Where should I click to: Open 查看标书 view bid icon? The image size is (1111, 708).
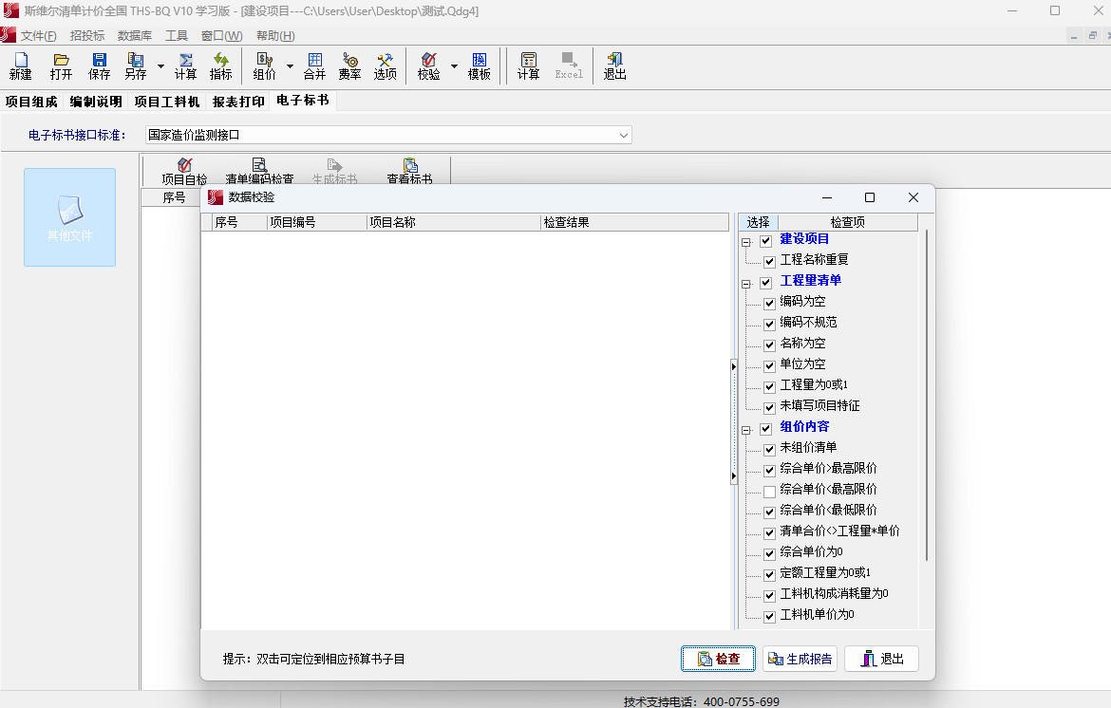[409, 172]
